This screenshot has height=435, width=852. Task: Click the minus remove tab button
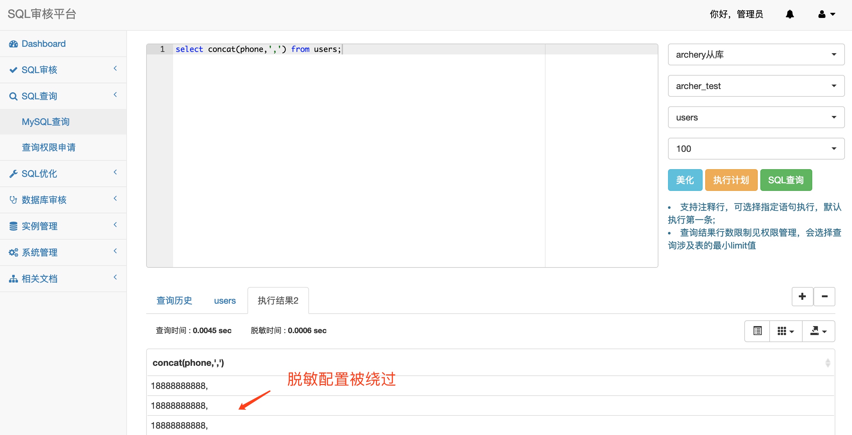[824, 297]
